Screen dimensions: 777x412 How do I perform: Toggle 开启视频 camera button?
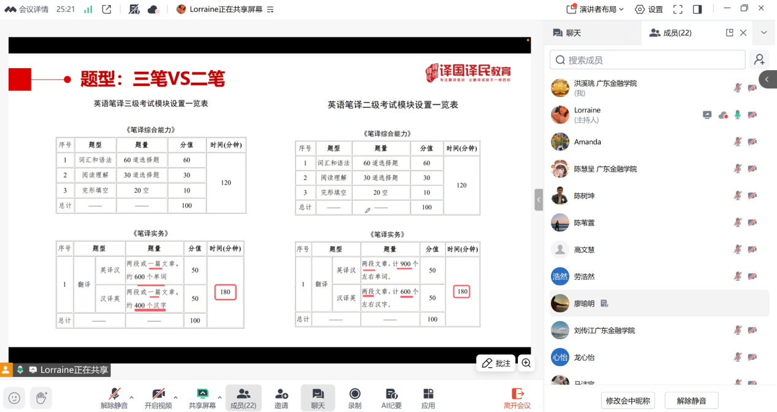[158, 398]
